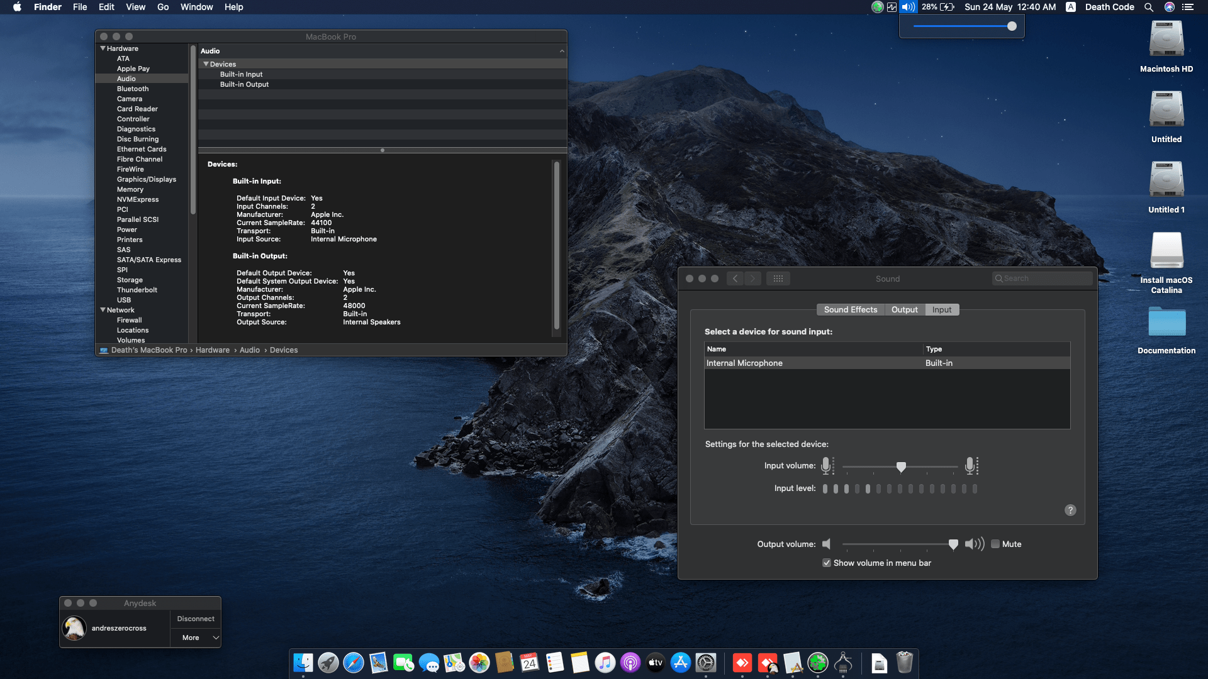Viewport: 1208px width, 679px height.
Task: Open the App Store from the Dock
Action: (x=680, y=663)
